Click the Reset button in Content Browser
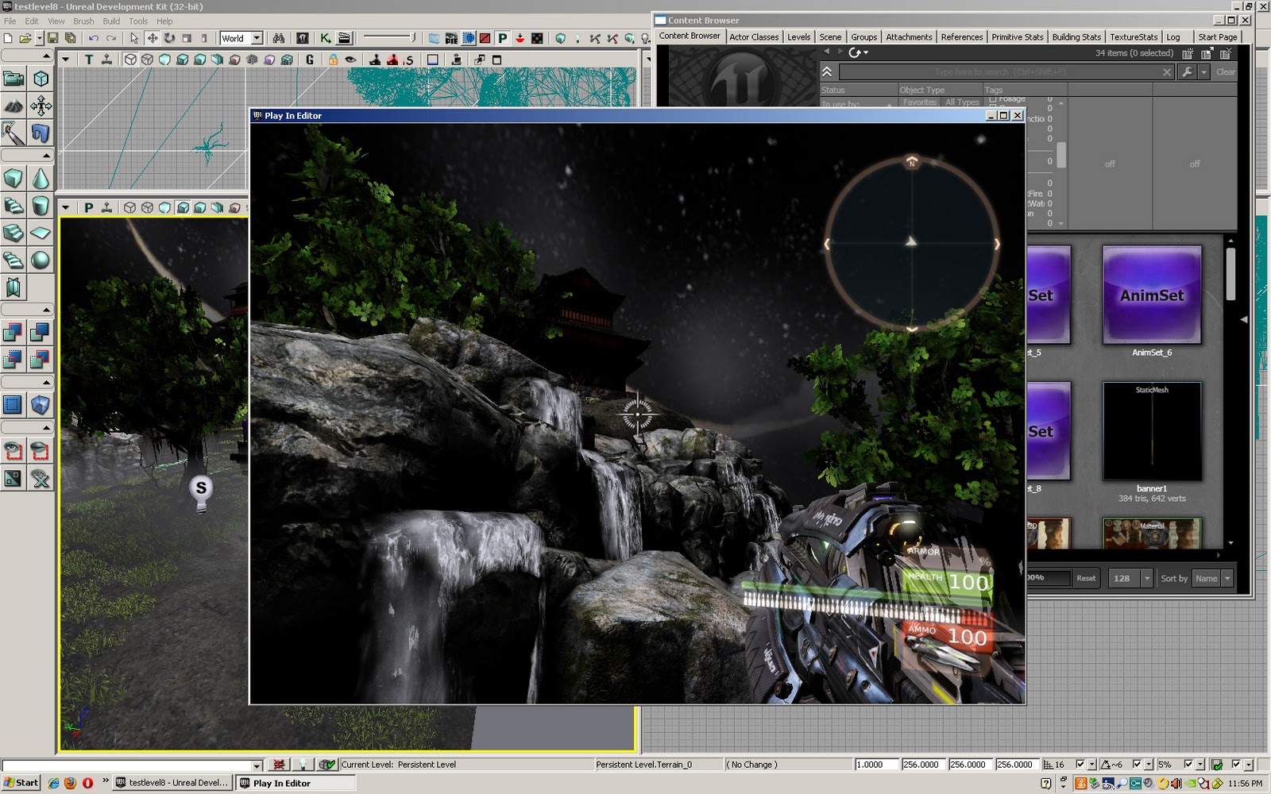Viewport: 1271px width, 794px height. [x=1086, y=578]
